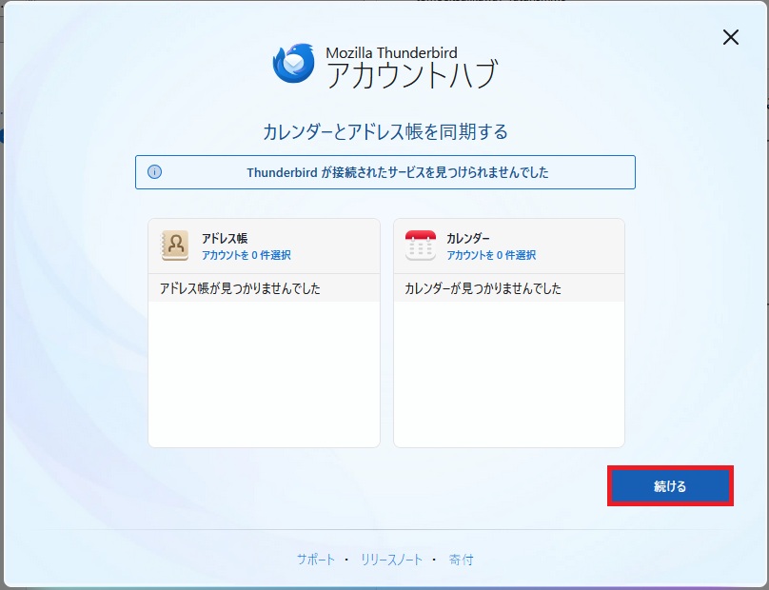Click the アドレス帳 header title text
Viewport: 769px width, 590px height.
(x=225, y=238)
